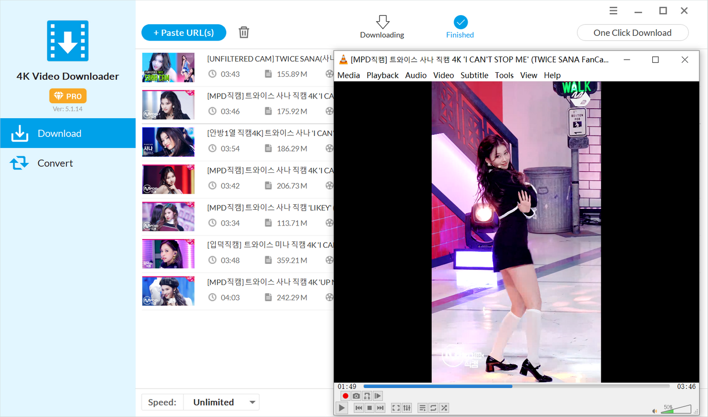Take a snapshot in VLC
The height and width of the screenshot is (417, 708).
coord(356,396)
